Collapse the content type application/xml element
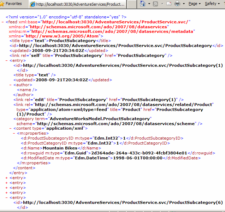The height and width of the screenshot is (212, 225). 11,129
